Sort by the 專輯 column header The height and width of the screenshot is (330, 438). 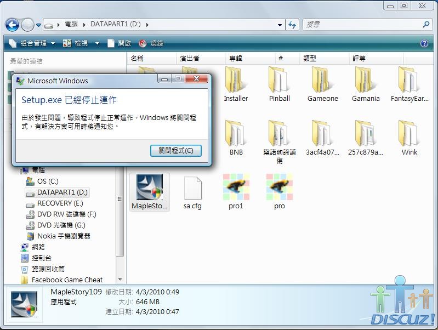pyautogui.click(x=251, y=59)
